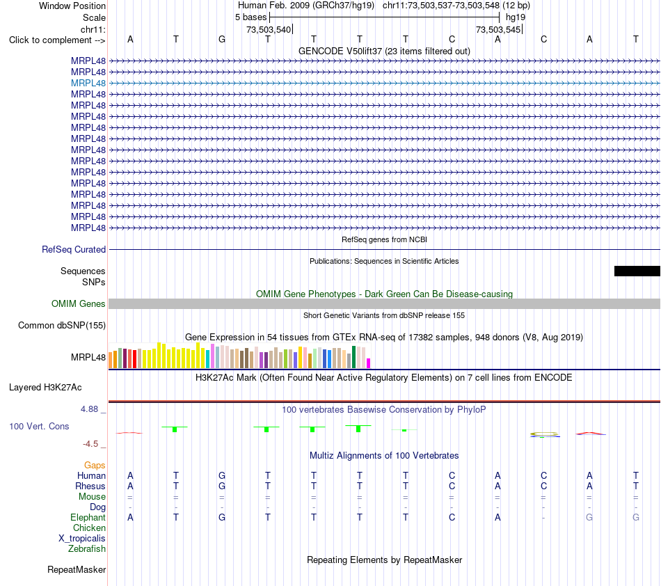Open 100 vertebrates Basewise Conservation by PhyloP title
Viewport: 661px width, 586px height.
point(384,409)
